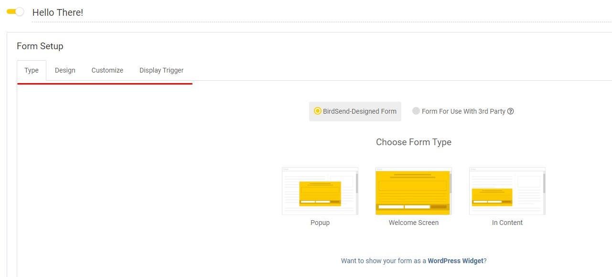Click the Welcome Screen label
Image resolution: width=612 pixels, height=277 pixels.
pos(414,223)
